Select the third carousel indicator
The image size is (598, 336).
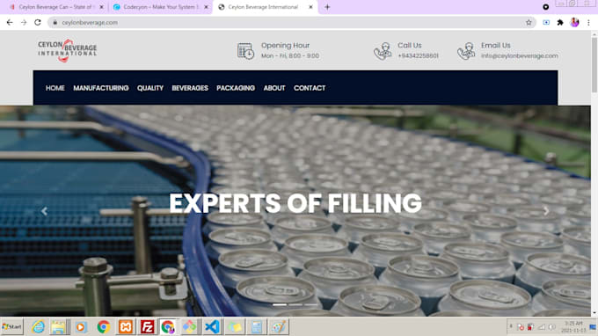(310, 304)
